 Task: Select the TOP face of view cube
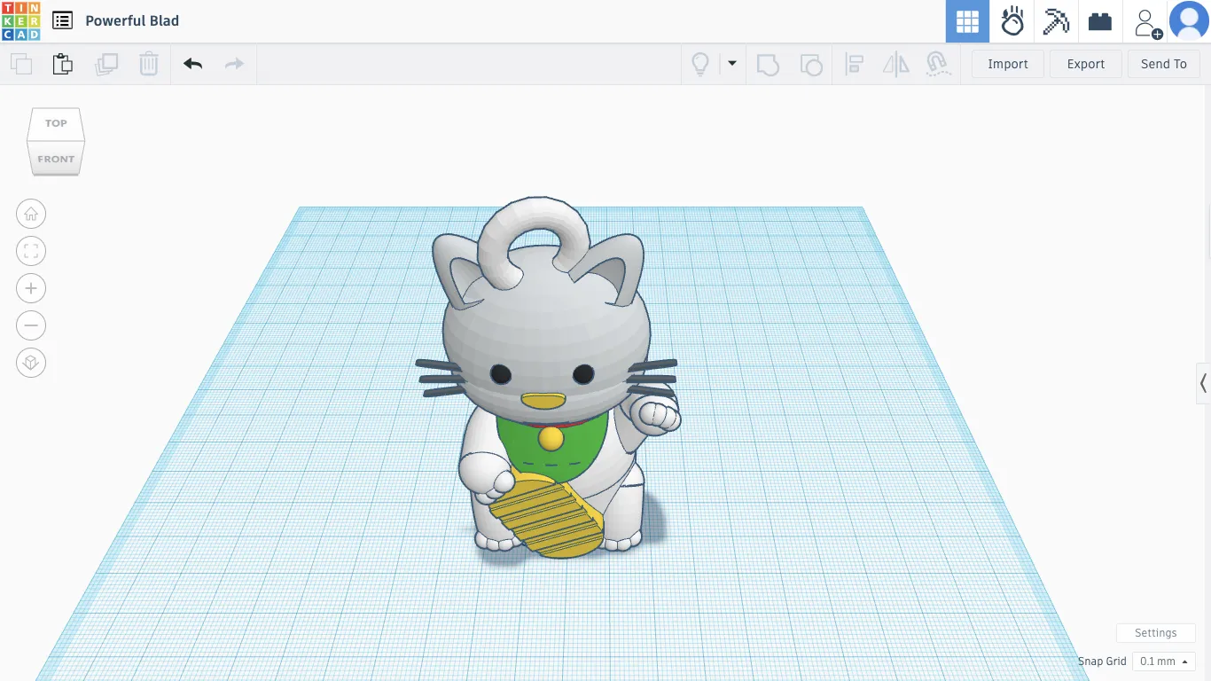coord(56,123)
